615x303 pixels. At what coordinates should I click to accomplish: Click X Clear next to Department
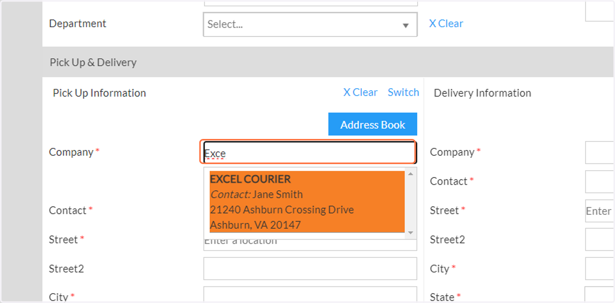(x=446, y=24)
